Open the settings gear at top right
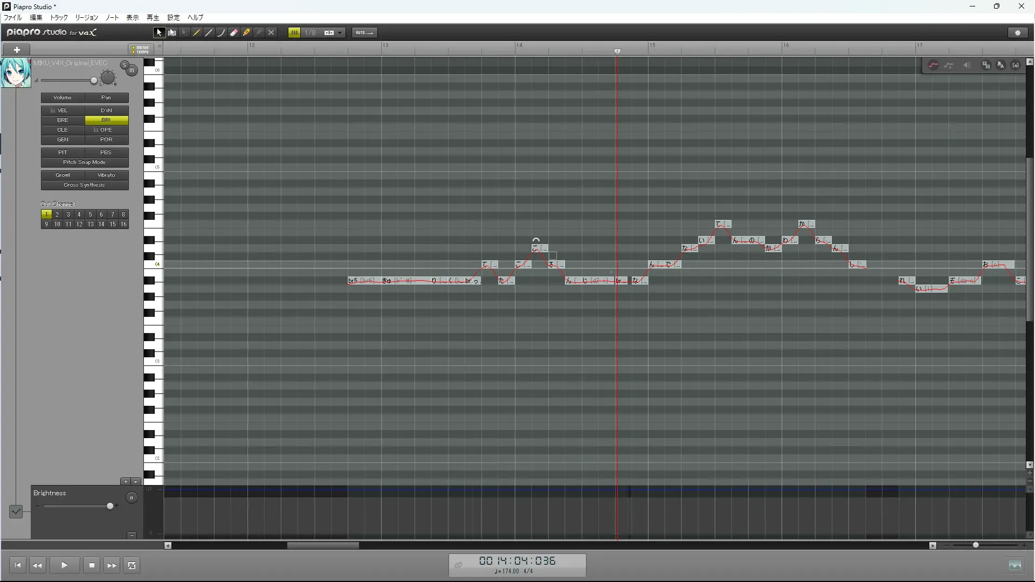The height and width of the screenshot is (582, 1035). pos(1018,33)
